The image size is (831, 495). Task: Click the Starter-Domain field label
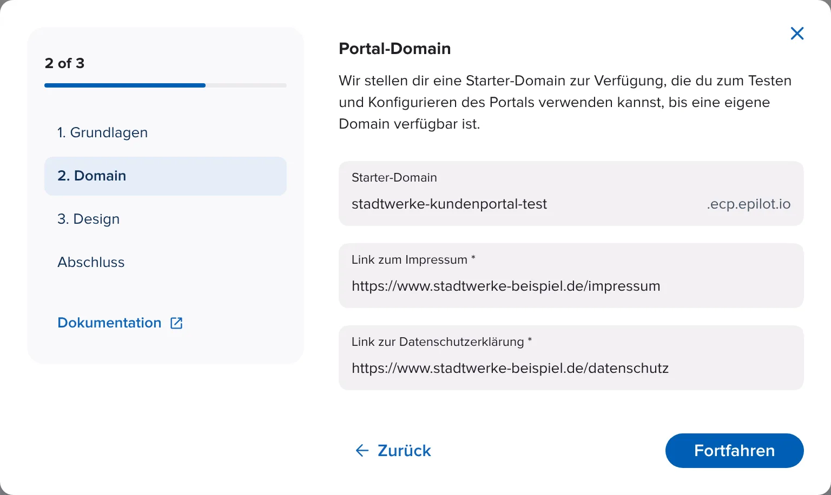(394, 178)
